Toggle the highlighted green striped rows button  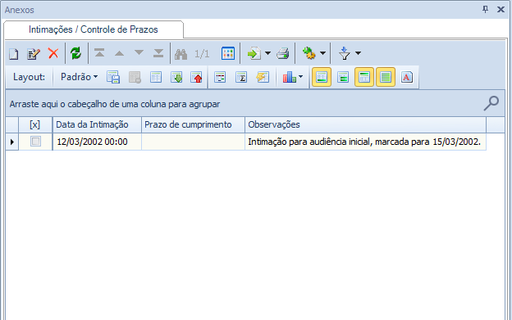tap(386, 77)
